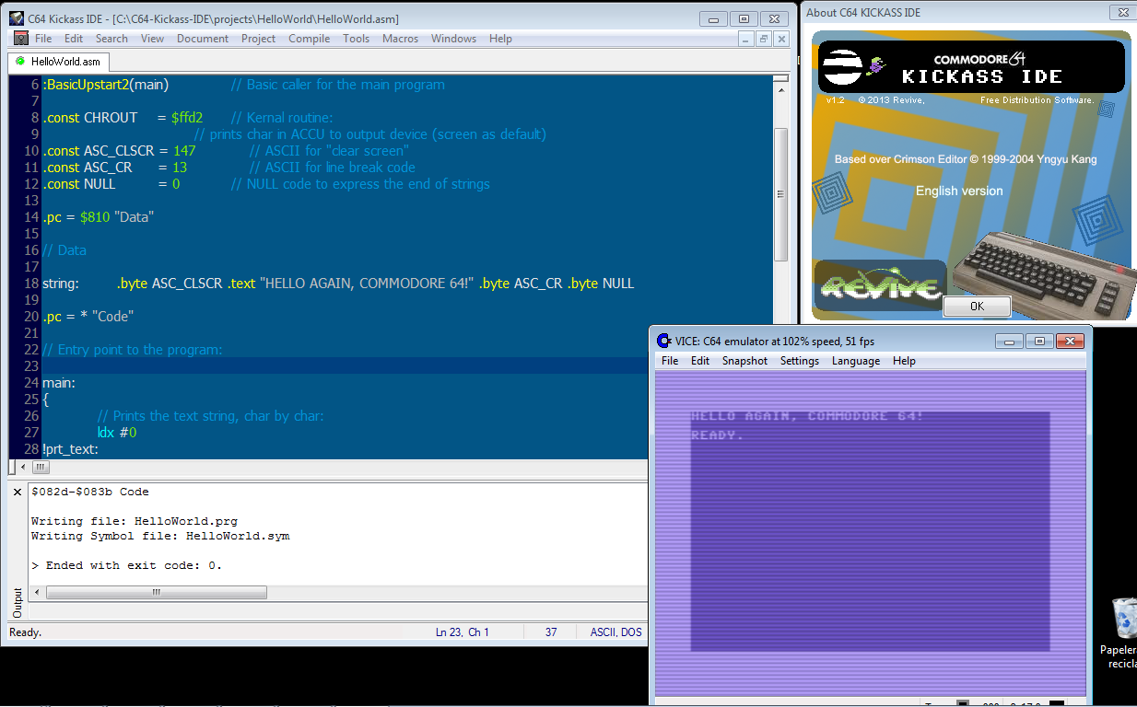1137x707 pixels.
Task: Click the Kickass IDE title bar app icon
Action: pyautogui.click(x=16, y=18)
